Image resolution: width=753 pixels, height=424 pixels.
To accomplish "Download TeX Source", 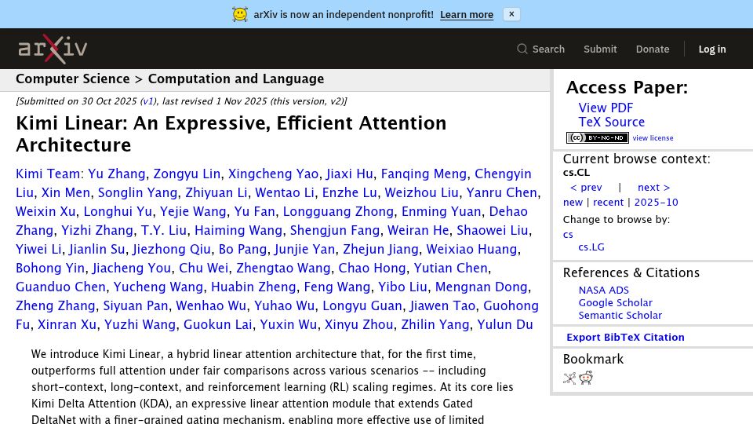I will (611, 122).
